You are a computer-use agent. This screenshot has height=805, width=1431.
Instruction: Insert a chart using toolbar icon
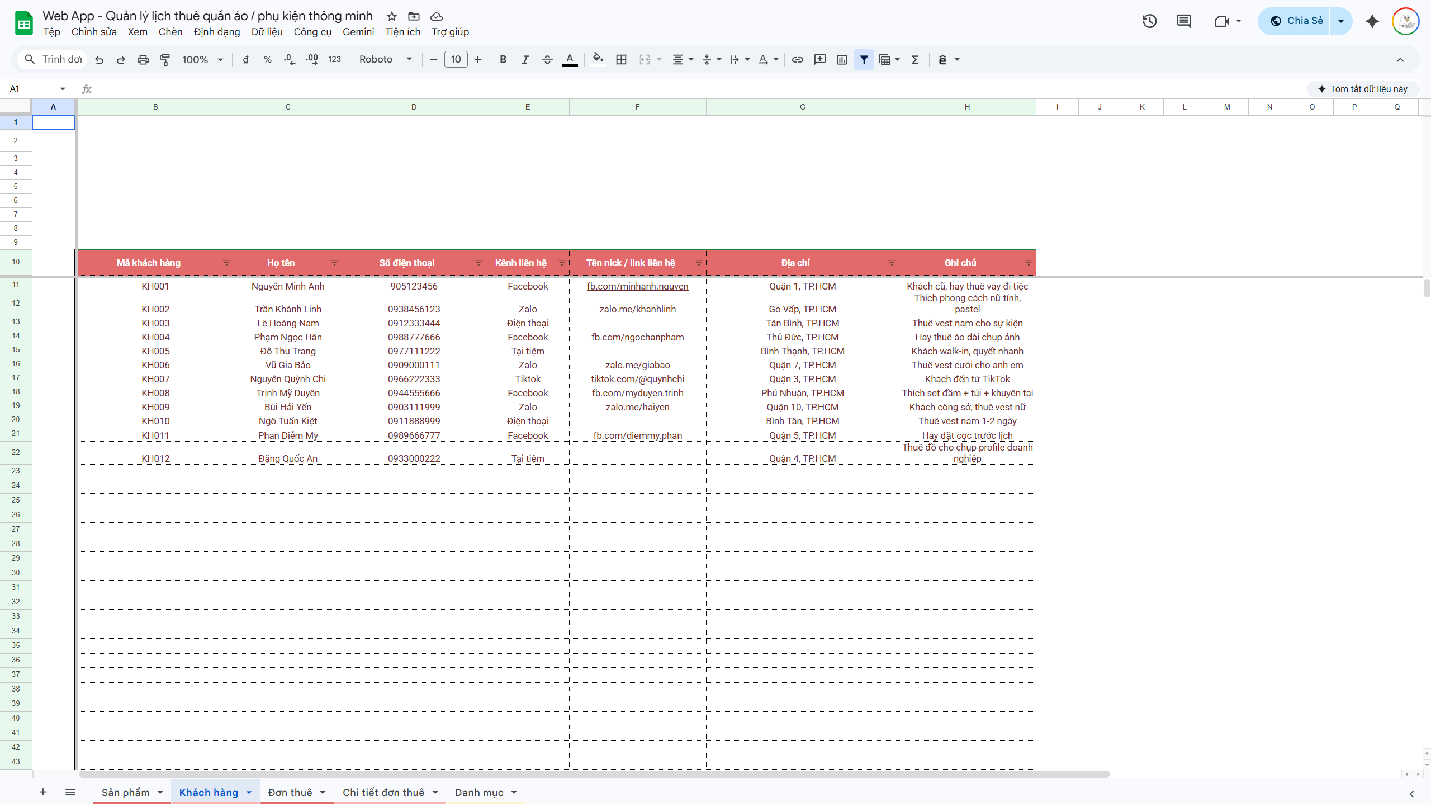[842, 60]
